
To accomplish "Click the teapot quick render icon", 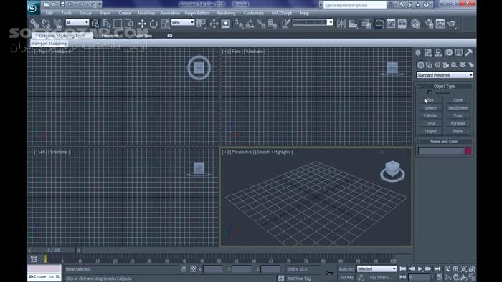I will coord(452,24).
